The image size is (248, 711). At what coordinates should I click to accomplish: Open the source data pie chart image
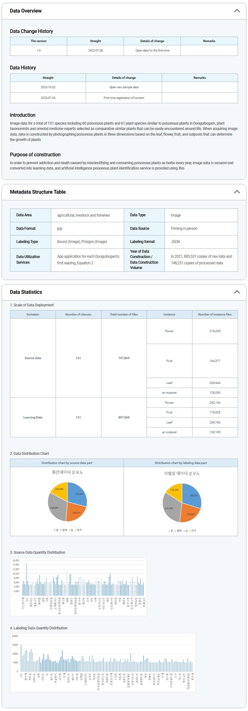point(67,501)
